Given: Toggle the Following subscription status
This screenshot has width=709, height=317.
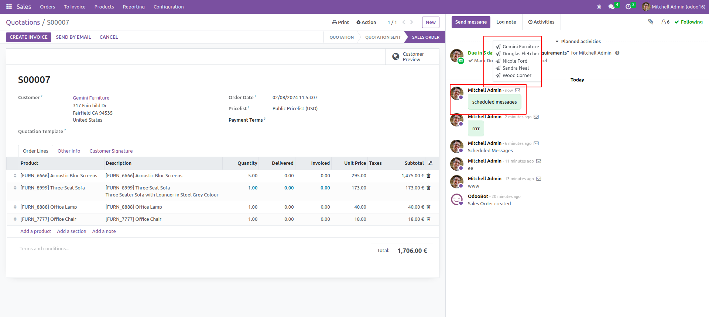Looking at the screenshot, I should coord(688,22).
